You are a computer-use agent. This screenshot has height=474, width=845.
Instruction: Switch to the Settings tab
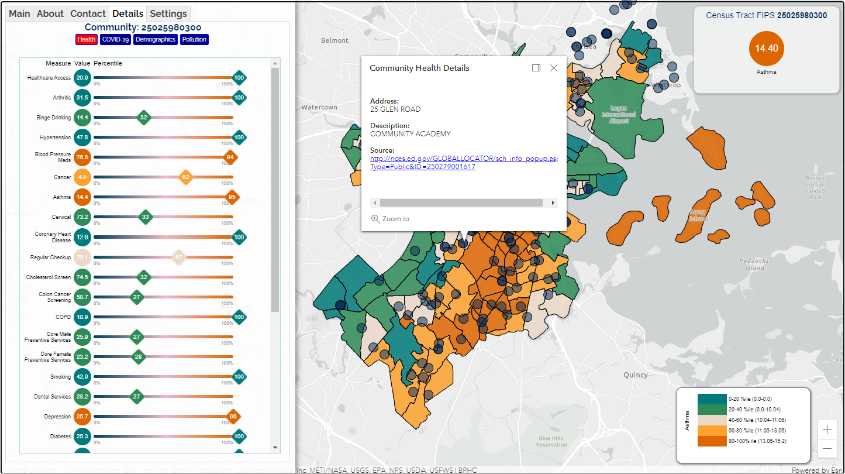(x=168, y=13)
